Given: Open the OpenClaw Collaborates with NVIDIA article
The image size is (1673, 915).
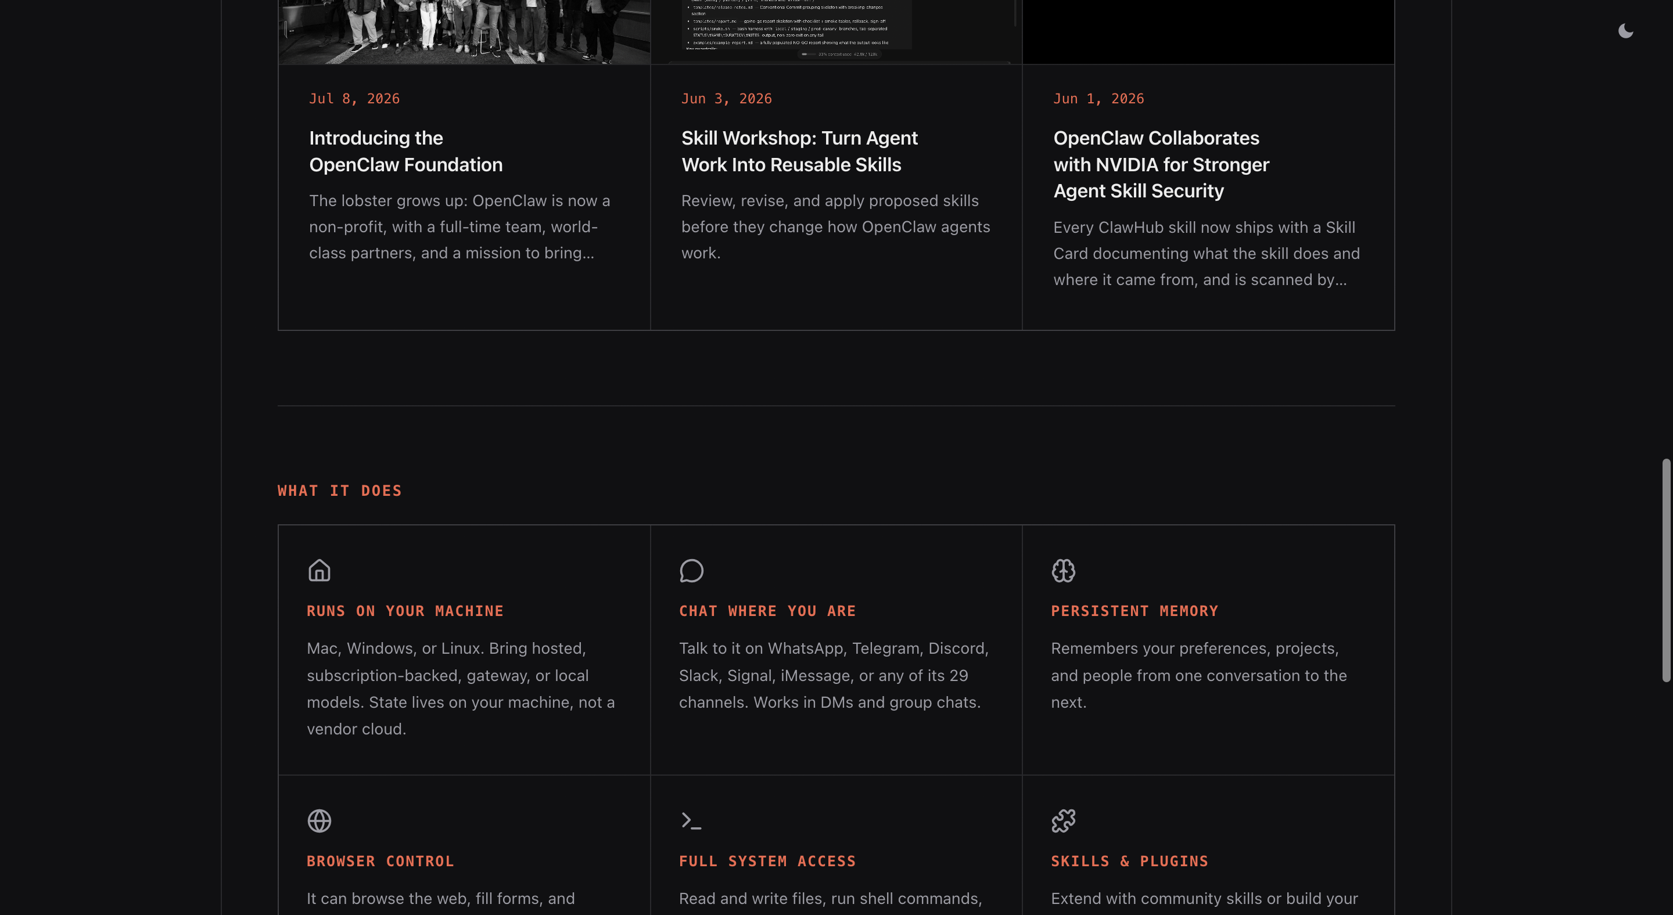Looking at the screenshot, I should (1161, 164).
